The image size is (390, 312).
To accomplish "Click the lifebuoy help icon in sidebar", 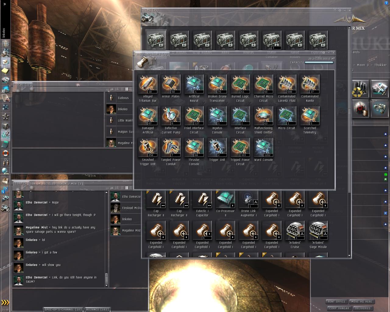I will 5,153.
